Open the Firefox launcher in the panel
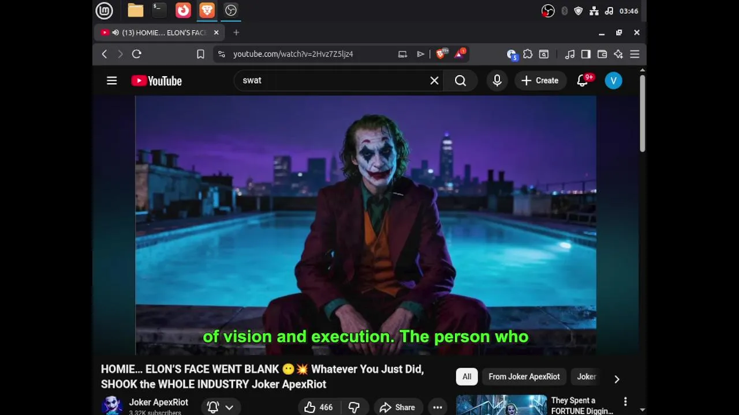Image resolution: width=739 pixels, height=415 pixels. [x=183, y=10]
